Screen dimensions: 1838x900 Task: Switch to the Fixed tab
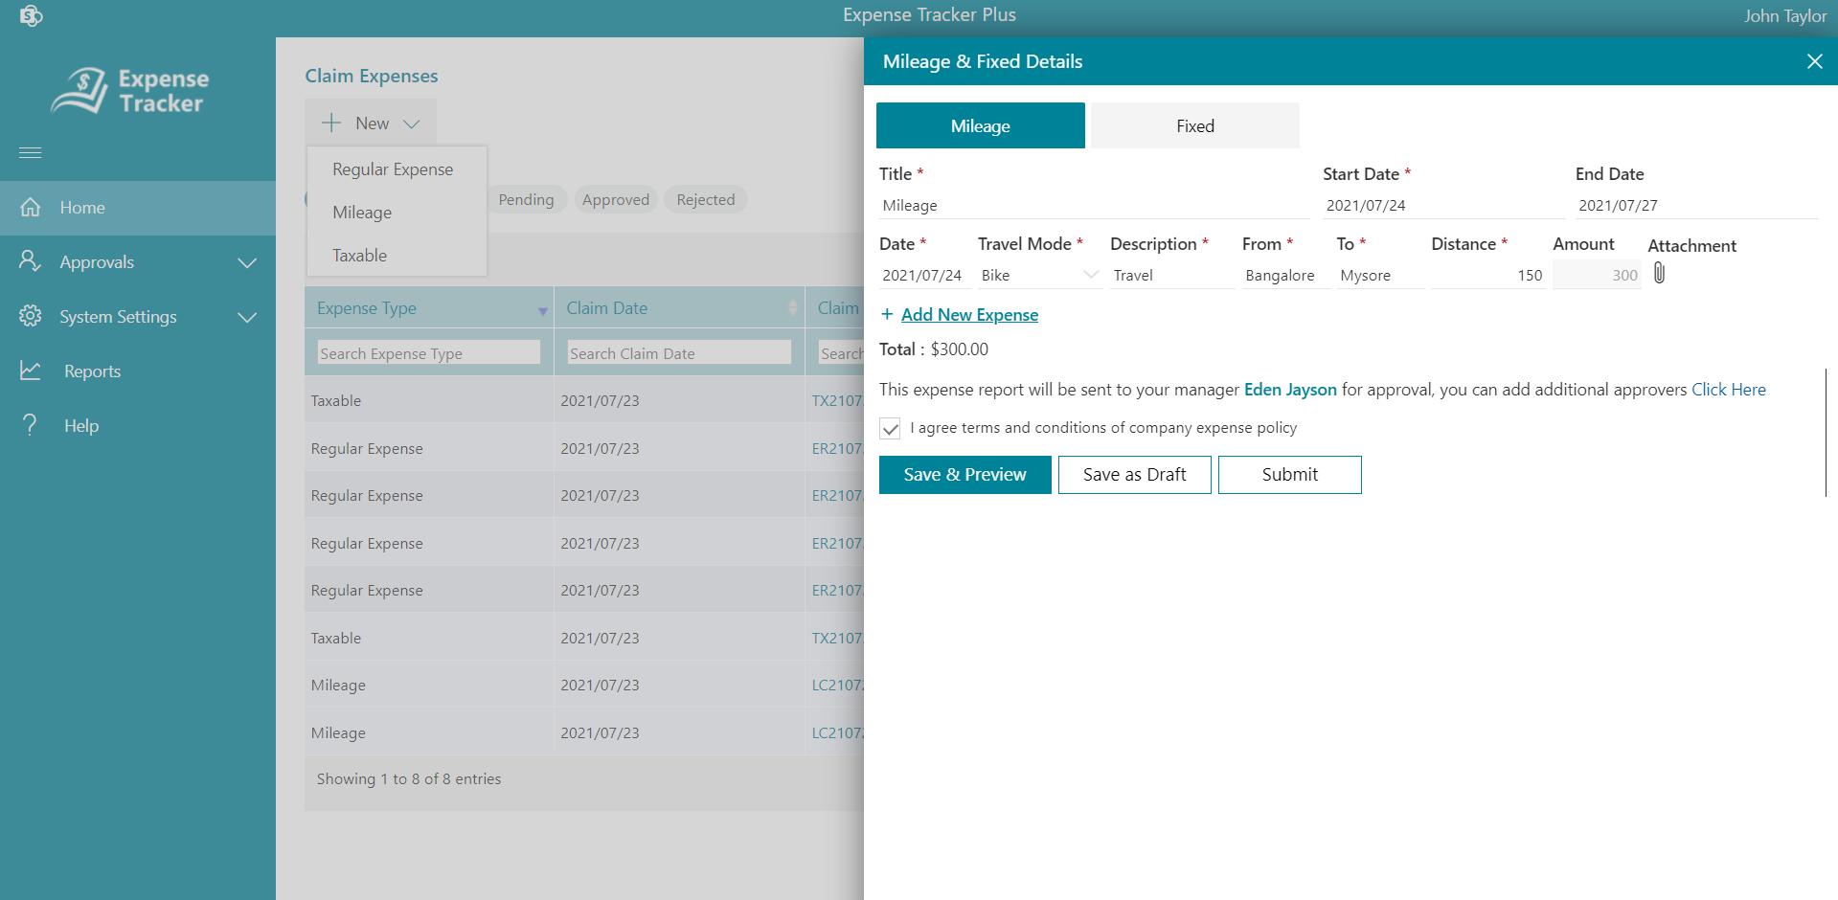pyautogui.click(x=1195, y=125)
